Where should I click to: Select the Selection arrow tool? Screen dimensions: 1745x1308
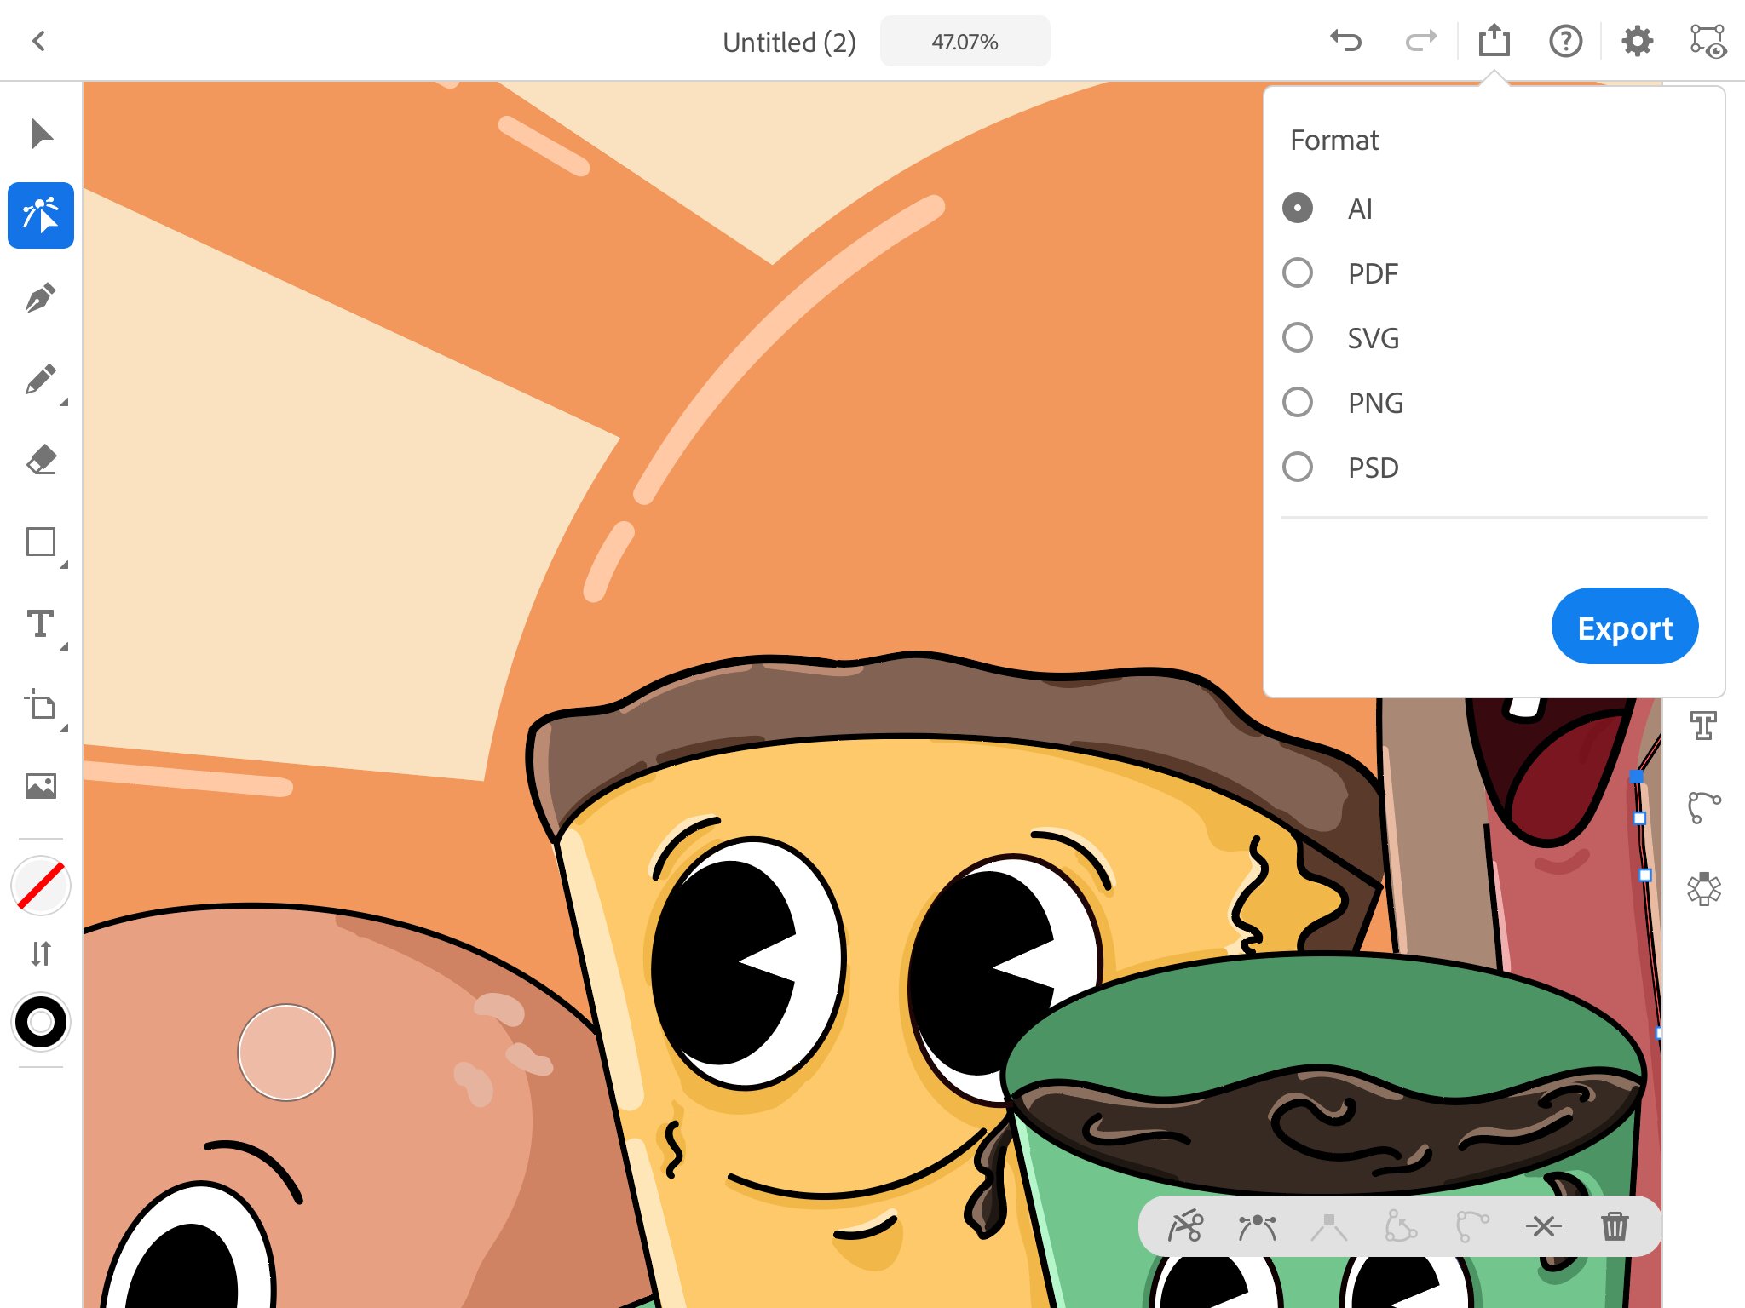point(41,135)
